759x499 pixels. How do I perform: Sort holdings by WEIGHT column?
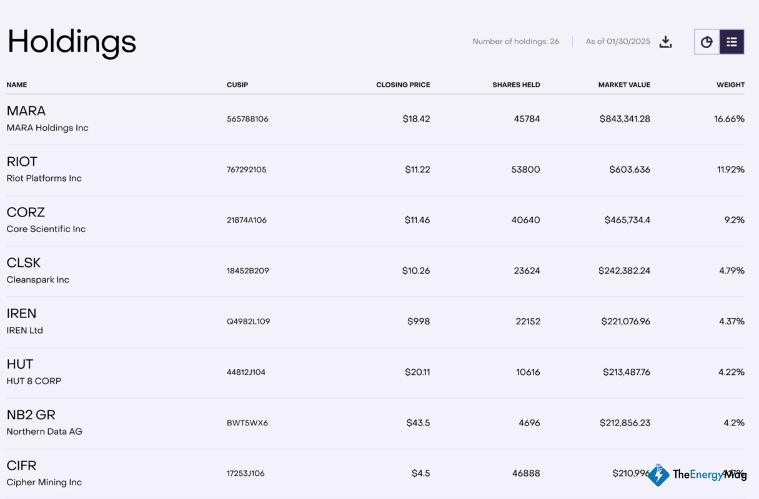[x=730, y=84]
